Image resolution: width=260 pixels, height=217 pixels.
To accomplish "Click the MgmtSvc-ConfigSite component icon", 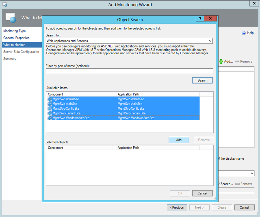I will [50, 108].
